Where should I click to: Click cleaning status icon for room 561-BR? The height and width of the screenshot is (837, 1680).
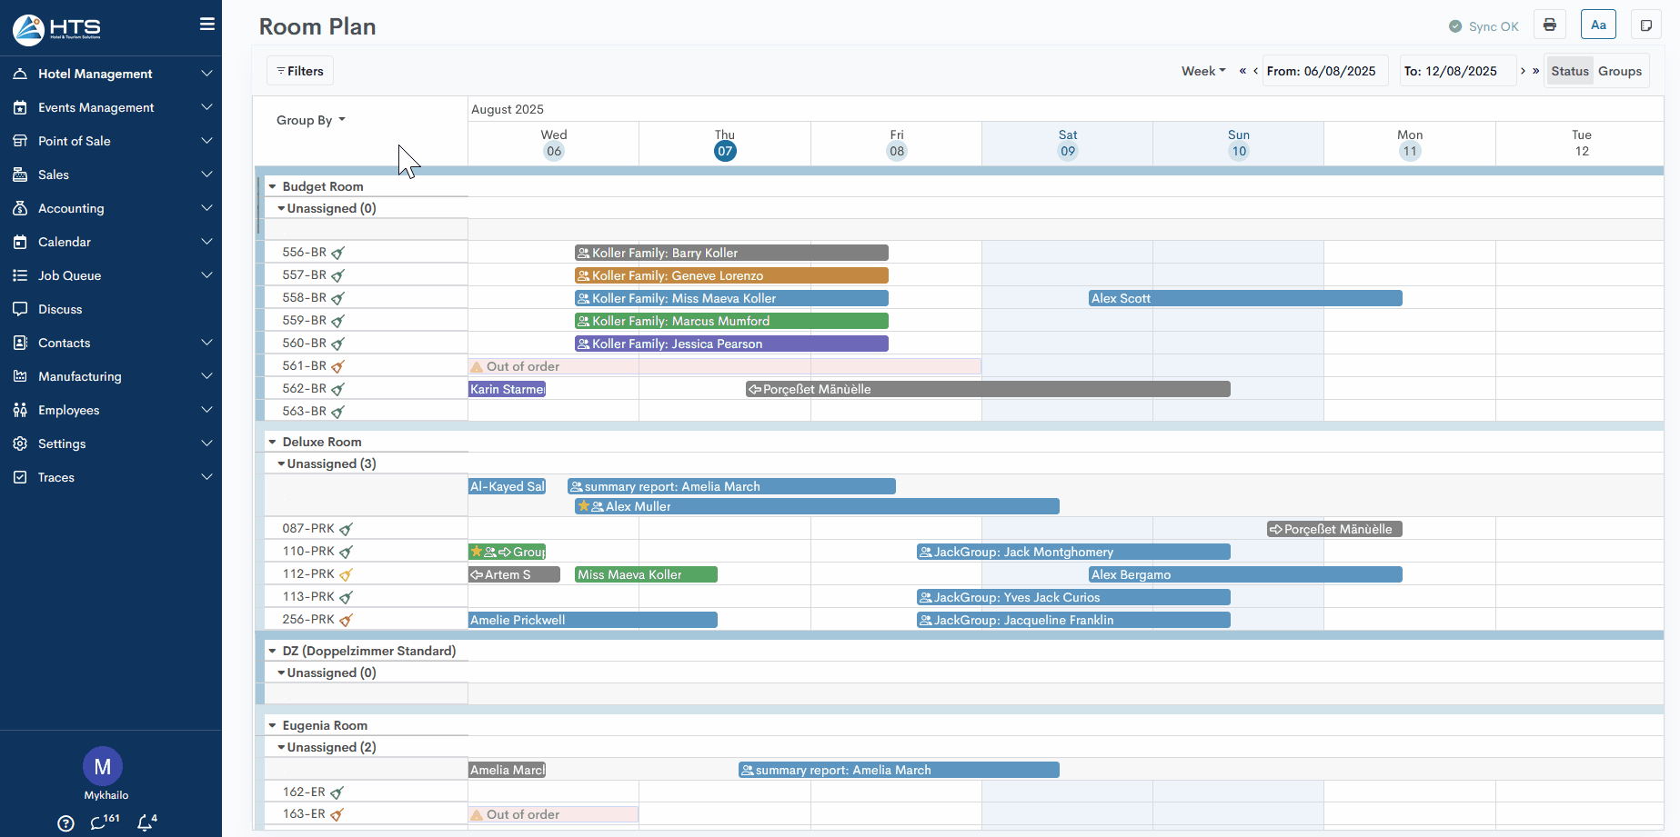tap(337, 367)
